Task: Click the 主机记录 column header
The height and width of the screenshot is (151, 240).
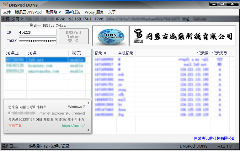Action: (x=126, y=53)
